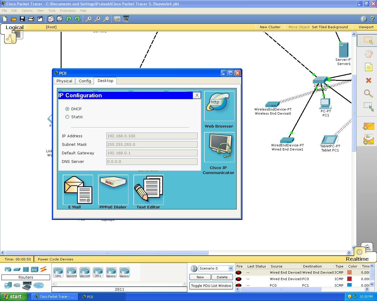Activate the Select tool in the right sidebar

[x=368, y=40]
